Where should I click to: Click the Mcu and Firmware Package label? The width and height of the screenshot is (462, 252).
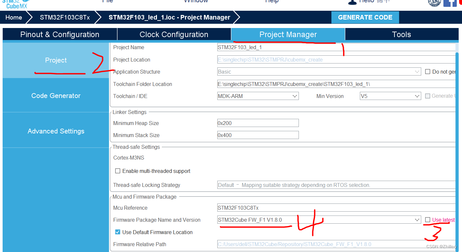pos(145,197)
